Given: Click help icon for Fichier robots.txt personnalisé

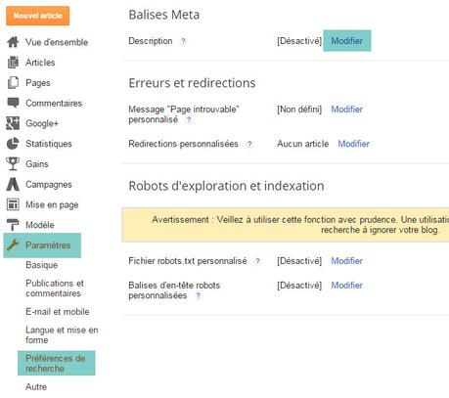Looking at the screenshot, I should coord(257,261).
